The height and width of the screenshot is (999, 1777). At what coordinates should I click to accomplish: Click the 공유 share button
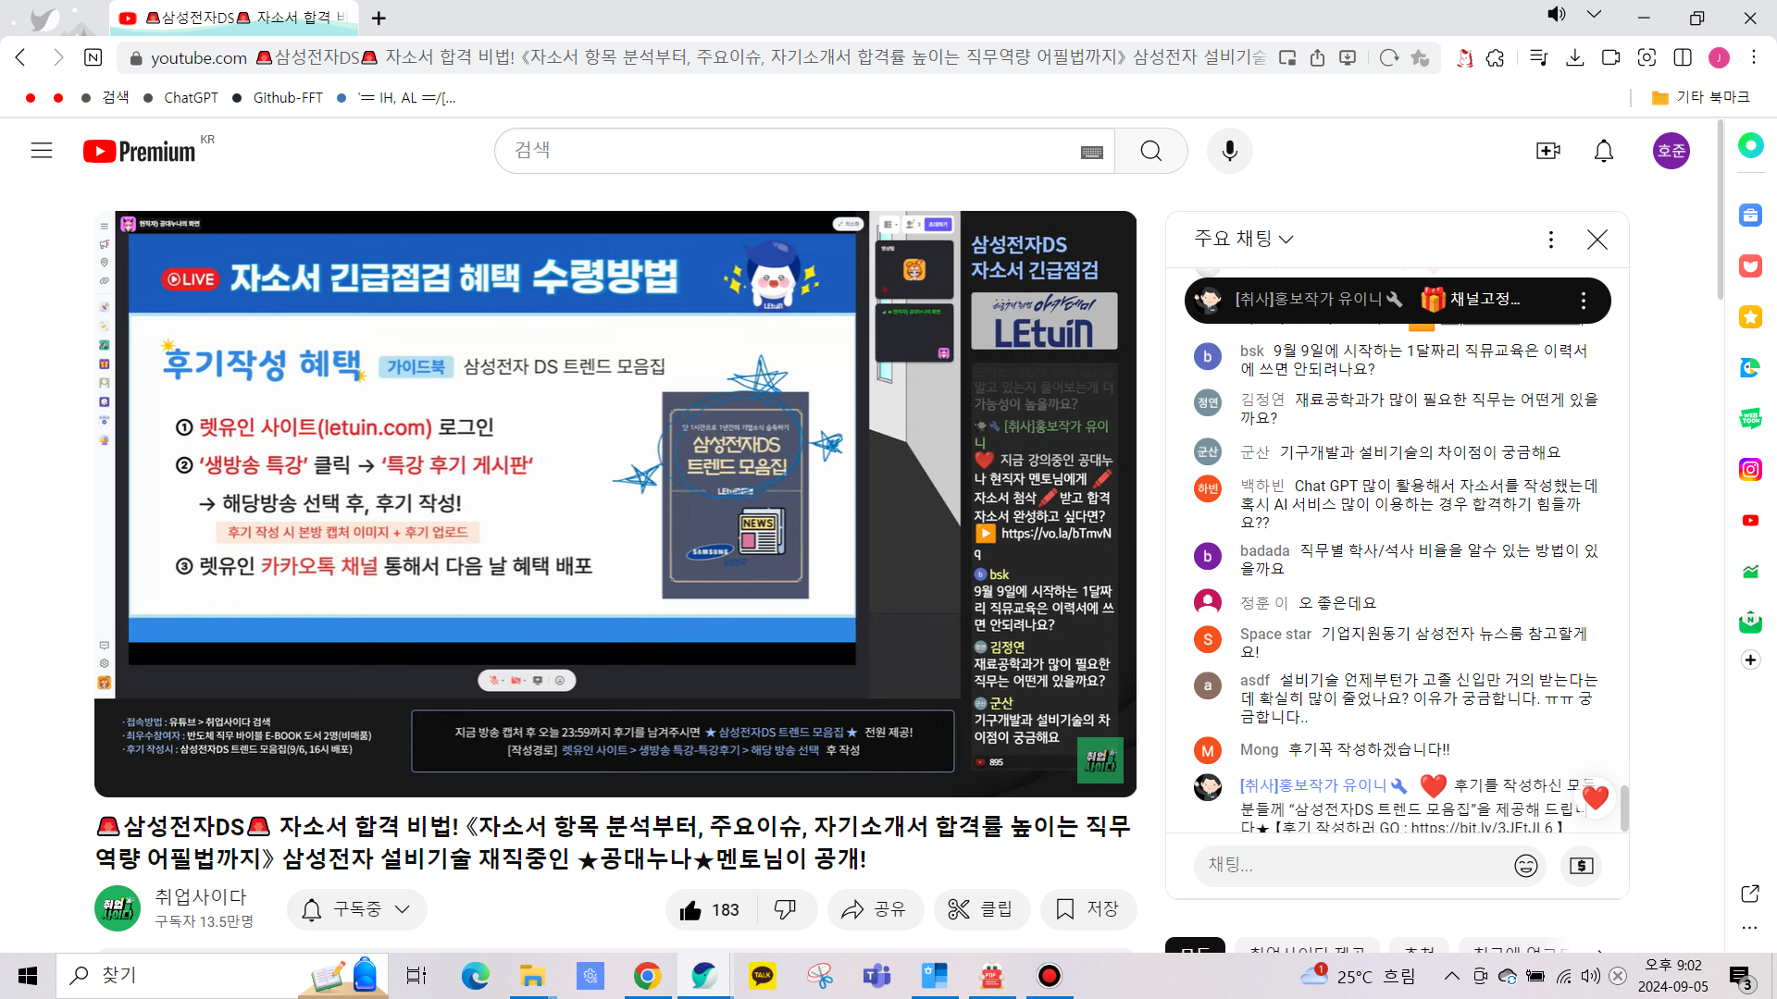(874, 909)
